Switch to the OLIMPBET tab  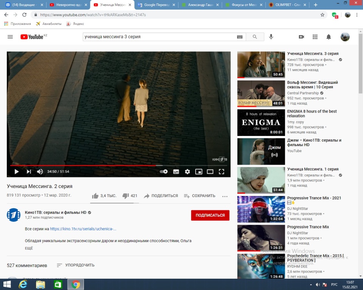point(288,5)
